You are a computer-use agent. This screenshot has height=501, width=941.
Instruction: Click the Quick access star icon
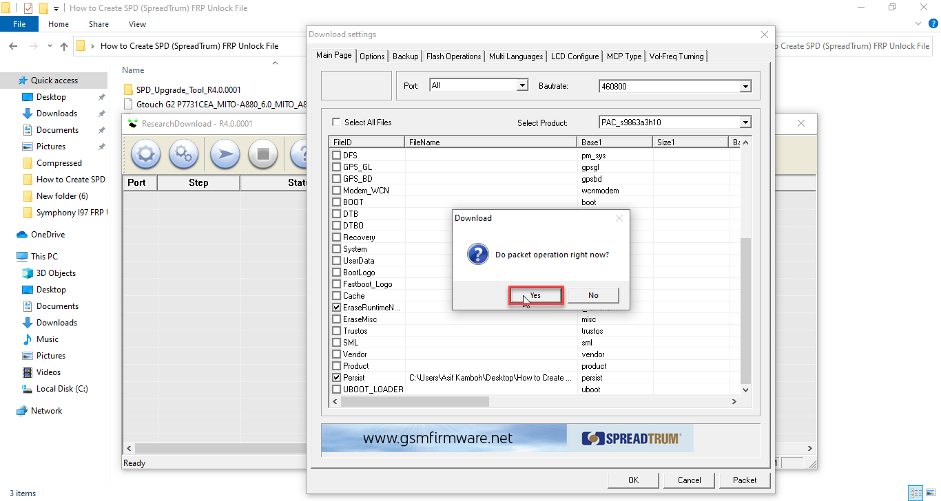pos(22,81)
